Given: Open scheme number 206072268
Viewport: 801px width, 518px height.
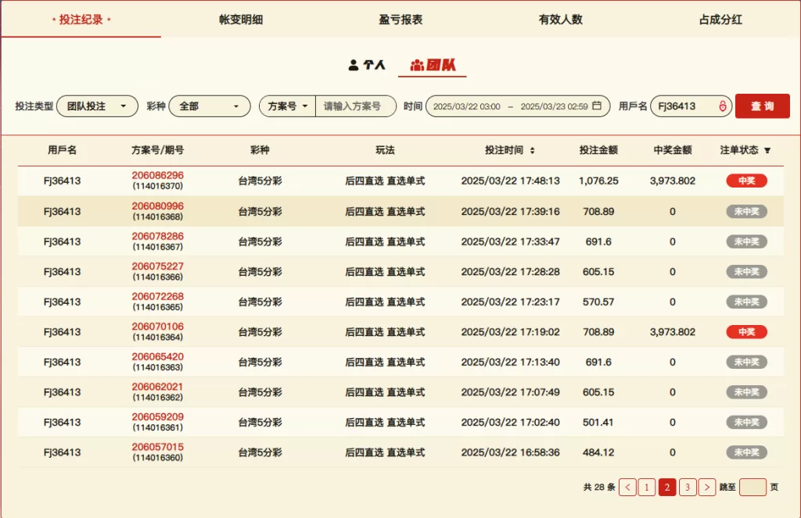Looking at the screenshot, I should [157, 297].
